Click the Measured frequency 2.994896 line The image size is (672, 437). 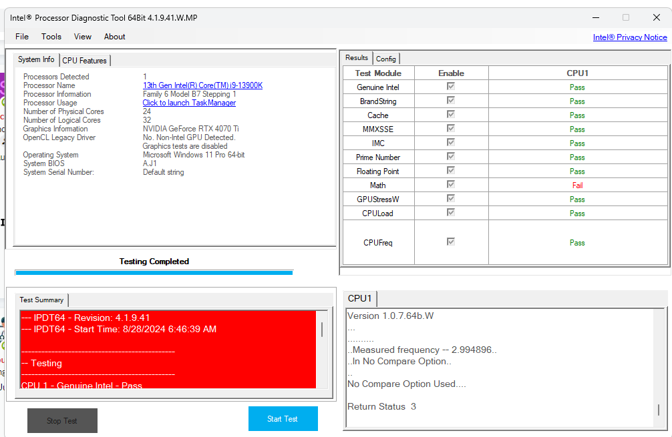click(422, 350)
